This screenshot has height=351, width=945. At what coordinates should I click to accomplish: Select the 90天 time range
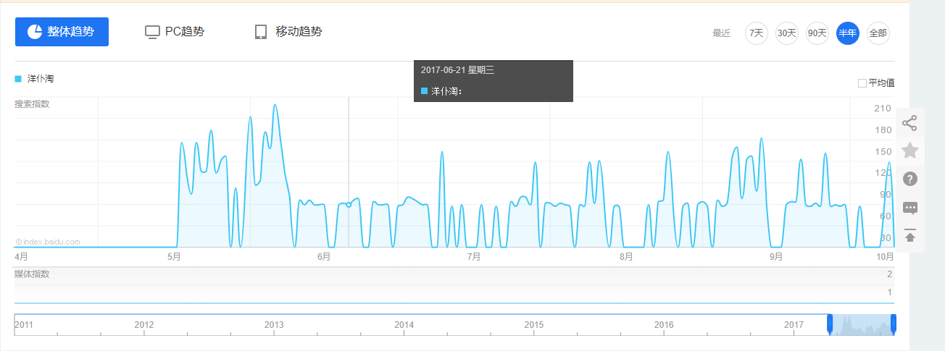[817, 33]
